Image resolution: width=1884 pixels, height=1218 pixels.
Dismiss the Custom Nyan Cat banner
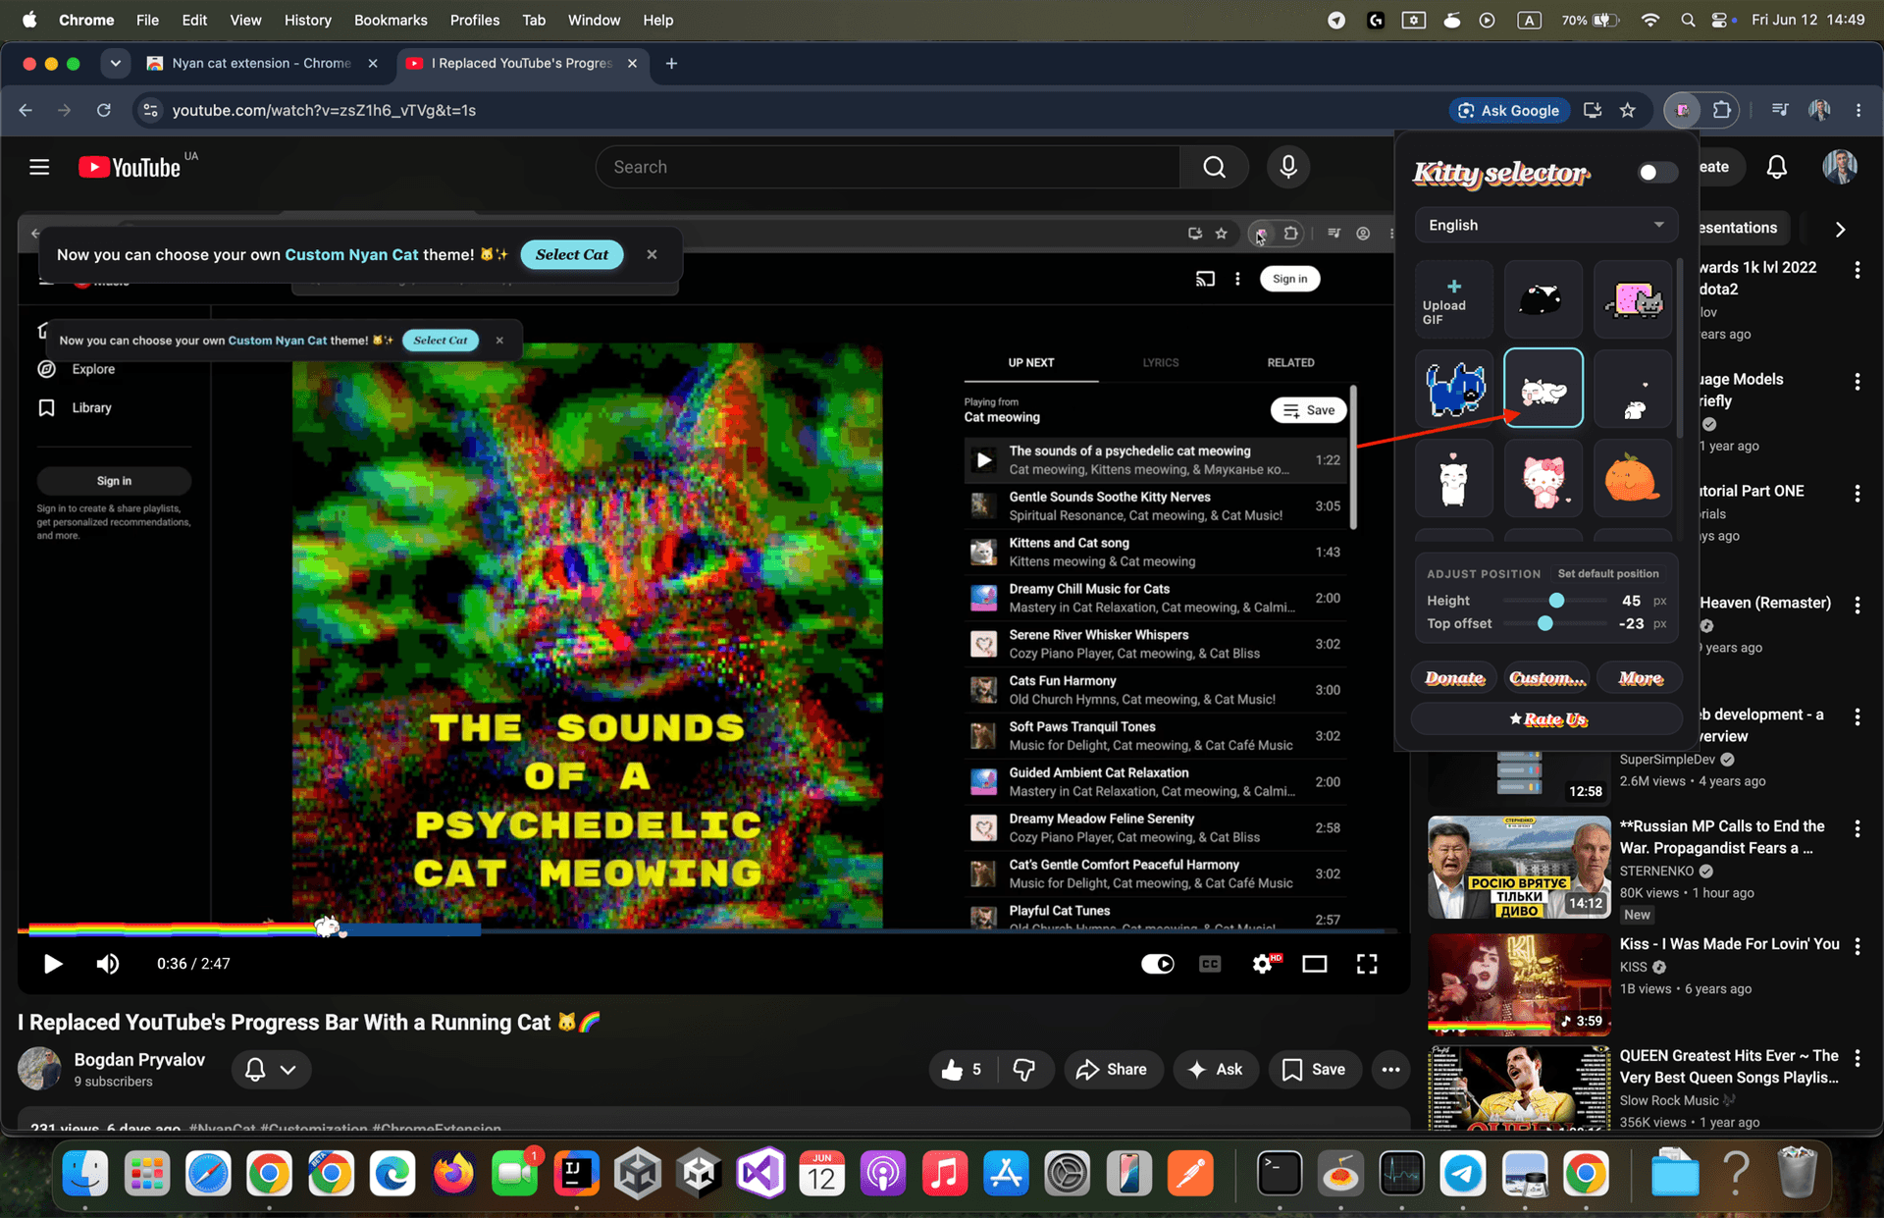pyautogui.click(x=652, y=254)
